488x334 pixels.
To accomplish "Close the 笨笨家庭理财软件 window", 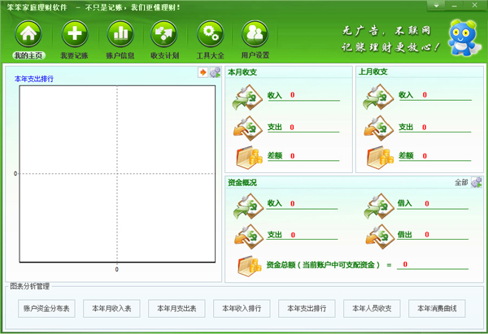I will 475,6.
